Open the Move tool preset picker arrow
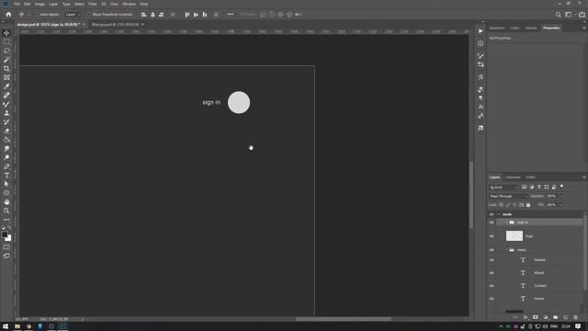Screen dimensions: 588x331 tap(28, 15)
